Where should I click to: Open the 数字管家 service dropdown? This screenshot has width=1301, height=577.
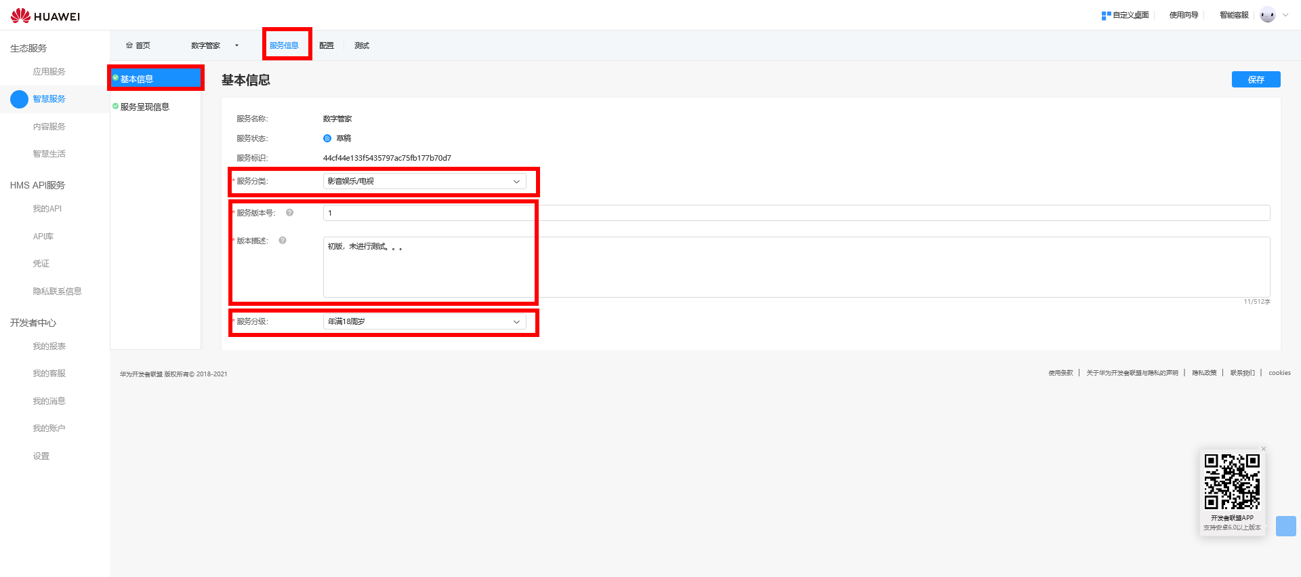click(x=215, y=45)
